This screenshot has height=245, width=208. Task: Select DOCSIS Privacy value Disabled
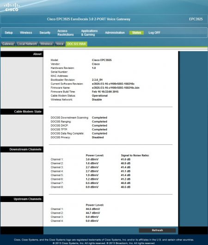click(x=98, y=137)
